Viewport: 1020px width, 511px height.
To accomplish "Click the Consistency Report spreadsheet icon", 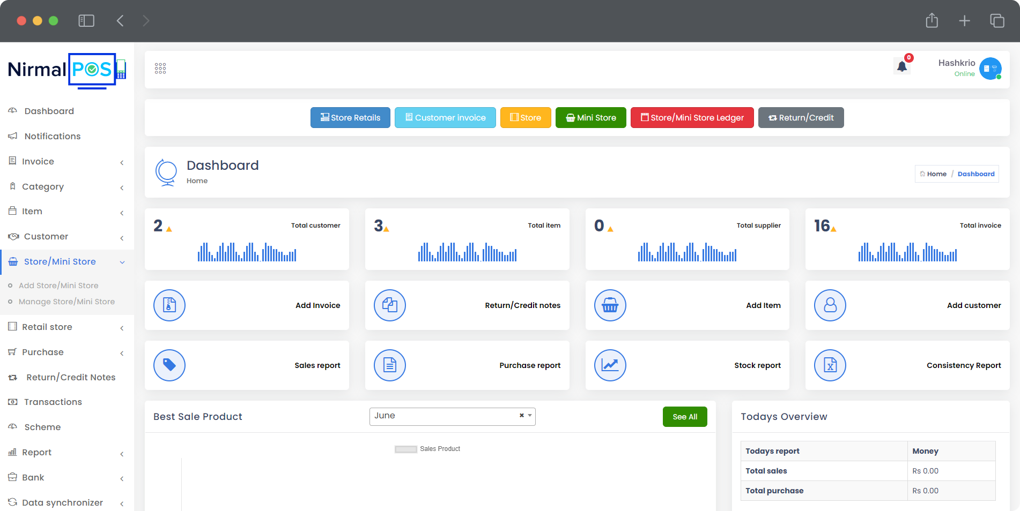I will (x=830, y=365).
